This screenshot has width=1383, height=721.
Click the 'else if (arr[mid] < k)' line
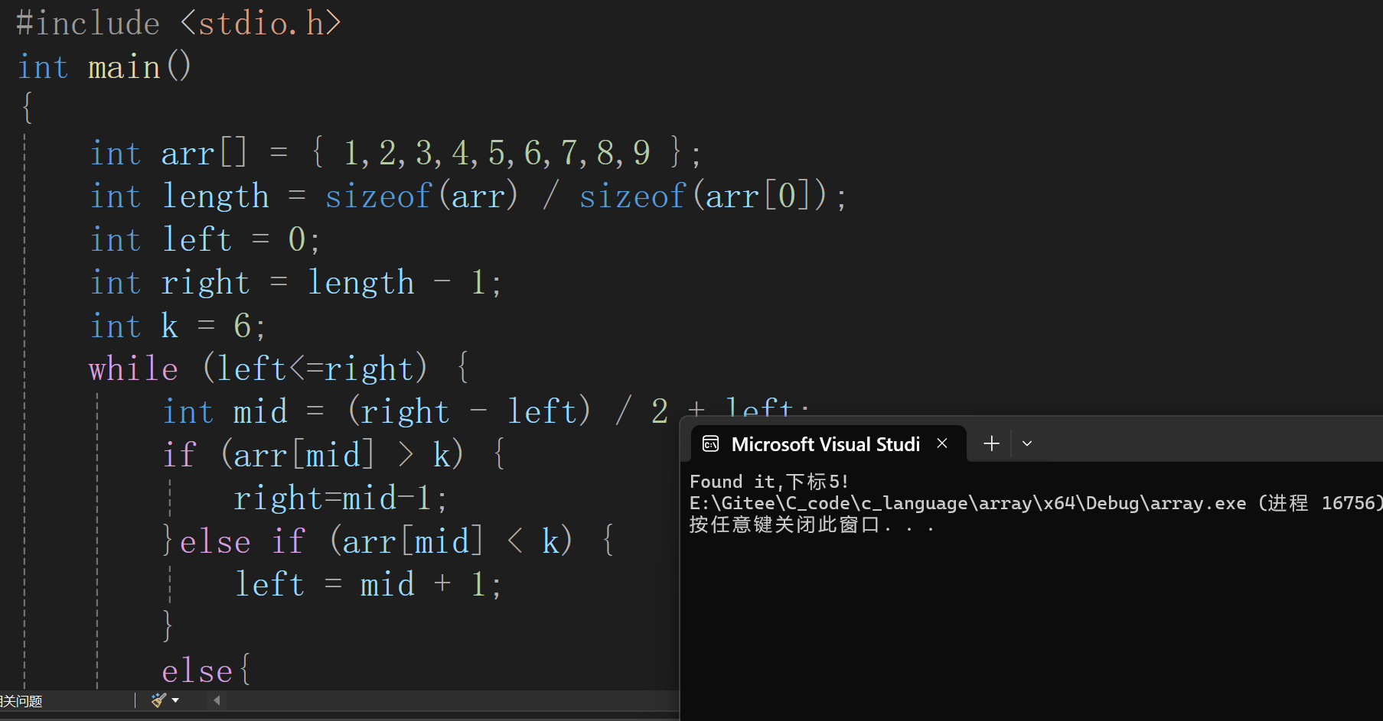point(387,542)
